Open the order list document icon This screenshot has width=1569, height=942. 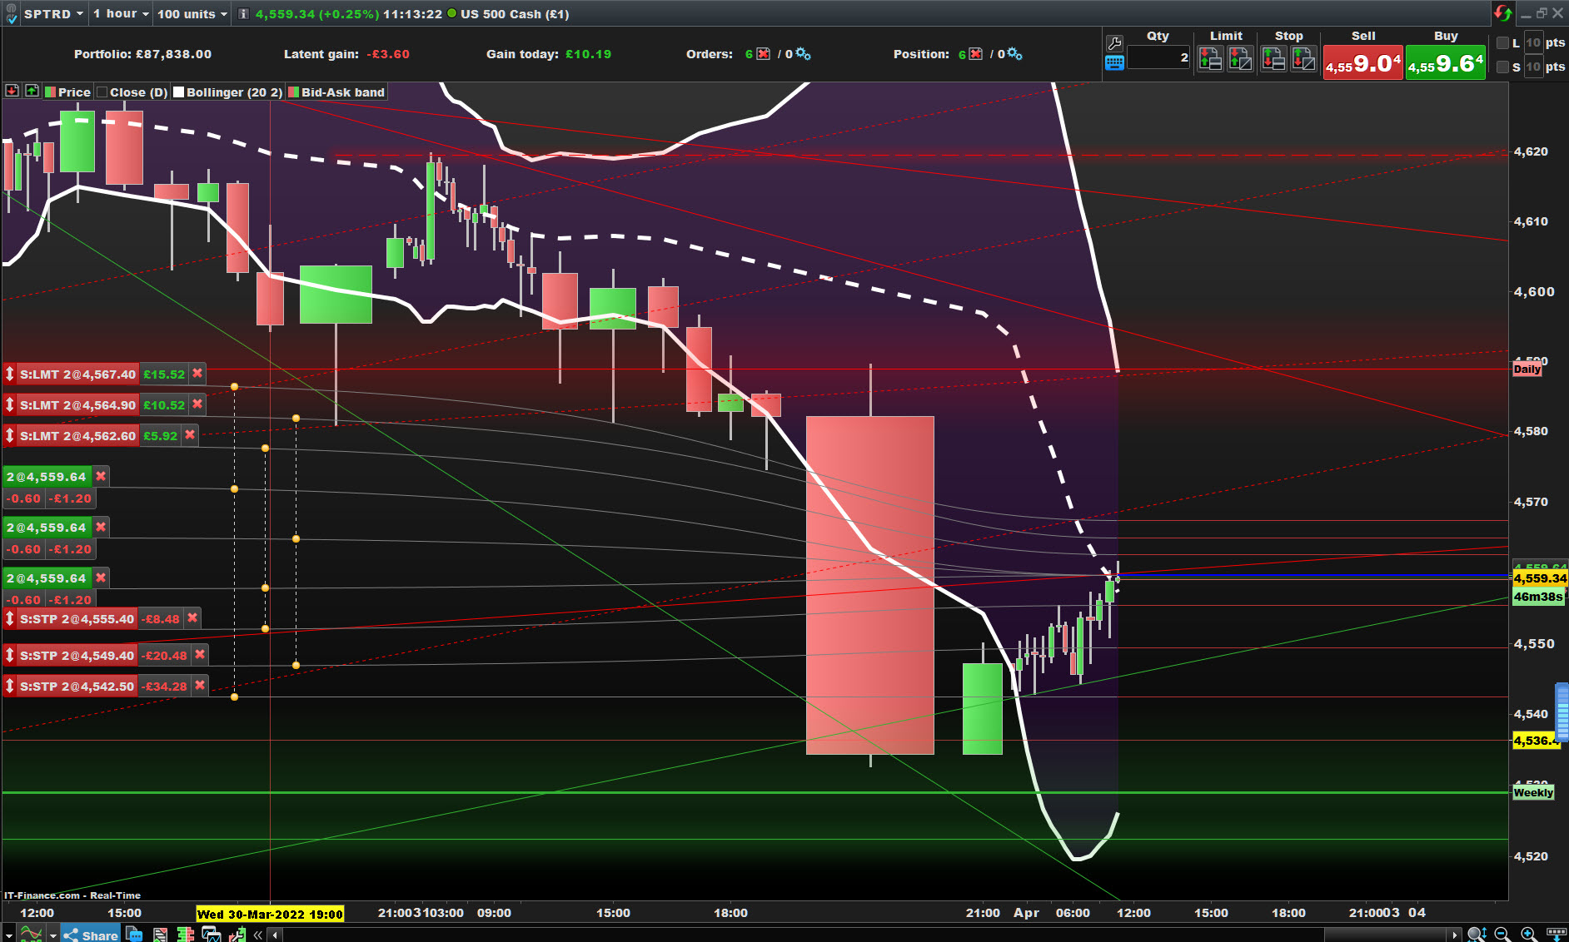pyautogui.click(x=160, y=935)
